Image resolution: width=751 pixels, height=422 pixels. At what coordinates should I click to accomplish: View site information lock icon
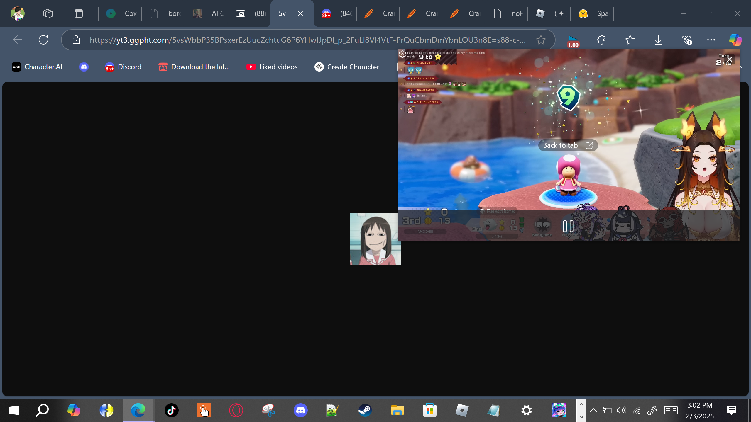(x=76, y=40)
